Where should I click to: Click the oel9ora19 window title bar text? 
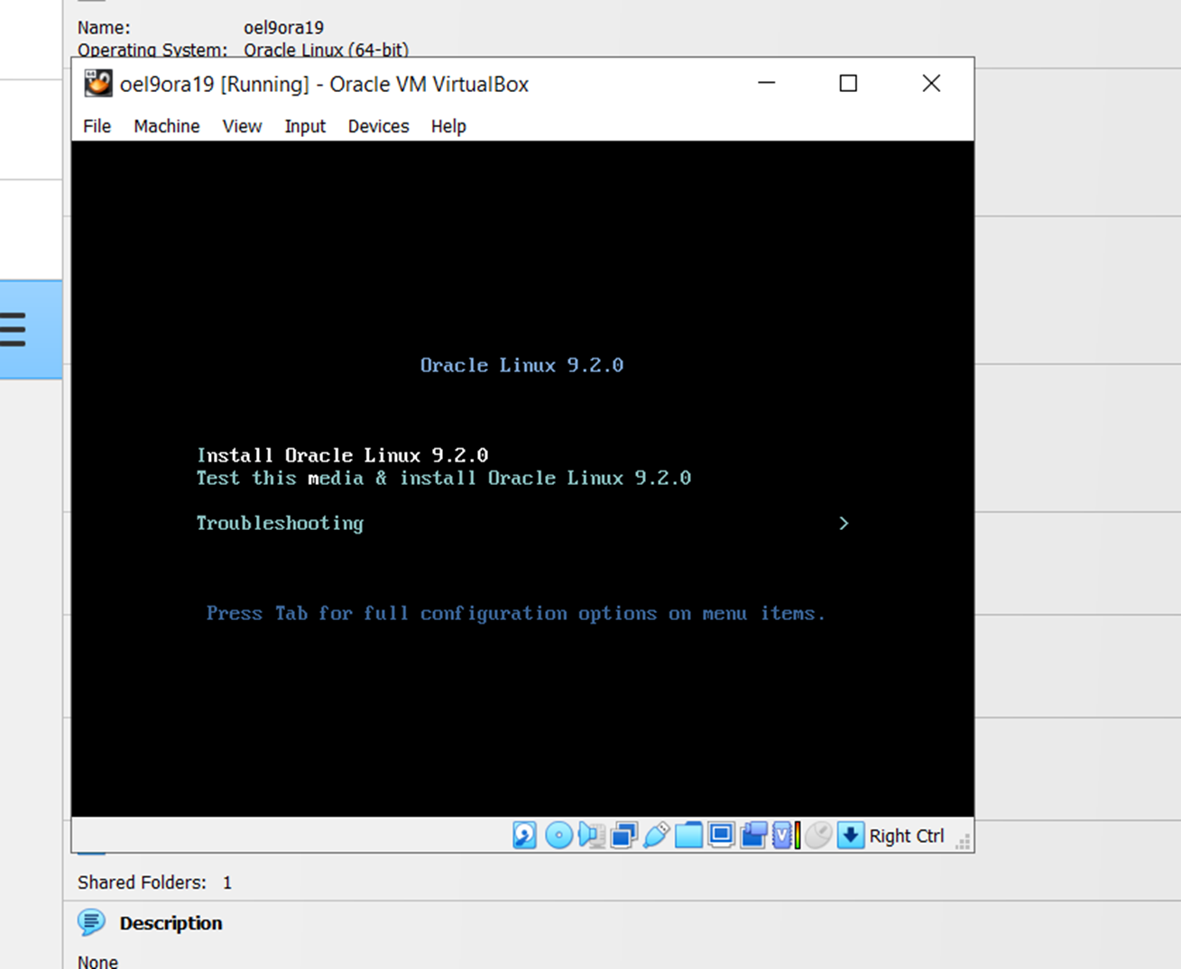324,84
